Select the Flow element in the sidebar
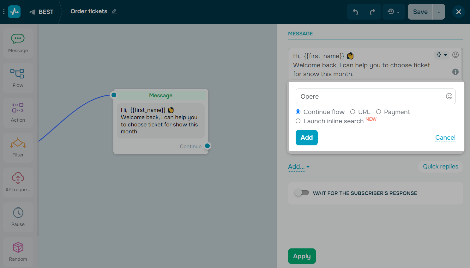The image size is (470, 268). click(18, 78)
